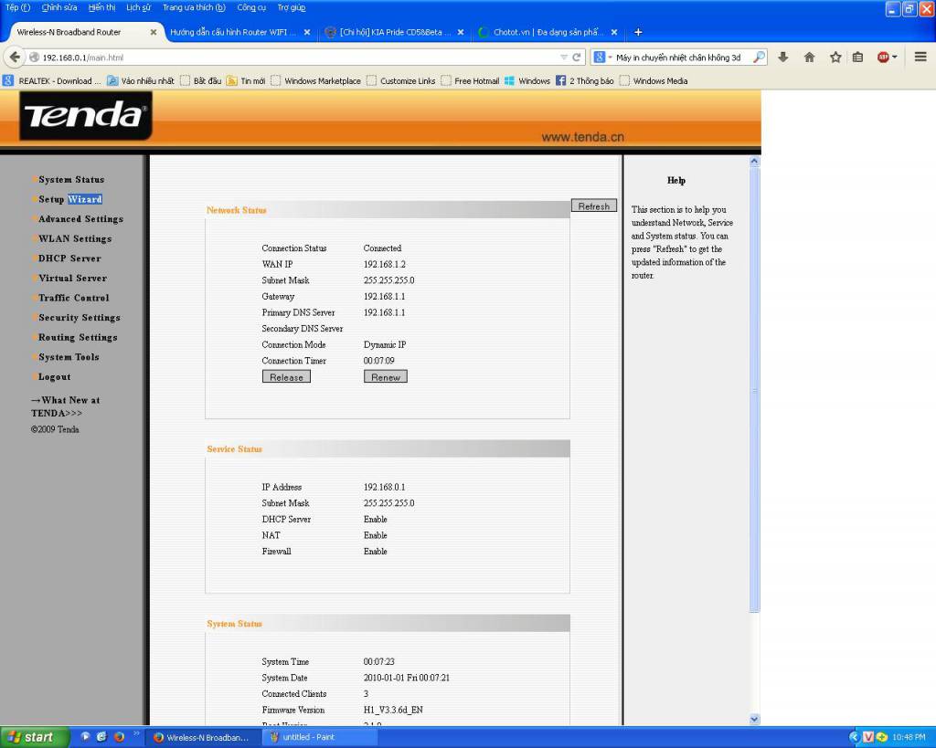Open the Tin mới feed bookmark
Screen dimensions: 936x748
[x=246, y=81]
